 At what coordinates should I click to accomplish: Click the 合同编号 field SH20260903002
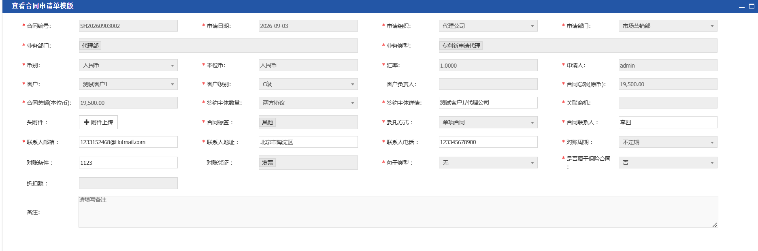[128, 26]
